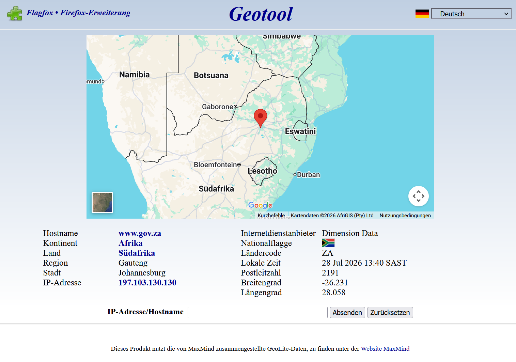The height and width of the screenshot is (362, 516).
Task: Click the Gaborone city label on the map
Action: pyautogui.click(x=218, y=107)
